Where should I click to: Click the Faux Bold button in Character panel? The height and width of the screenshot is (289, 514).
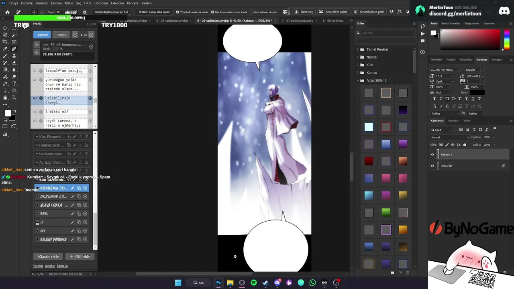[434, 99]
